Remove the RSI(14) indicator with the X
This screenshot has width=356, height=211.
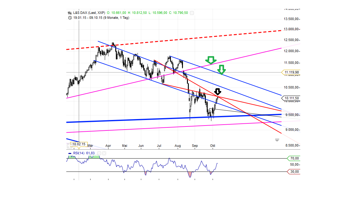click(x=104, y=153)
